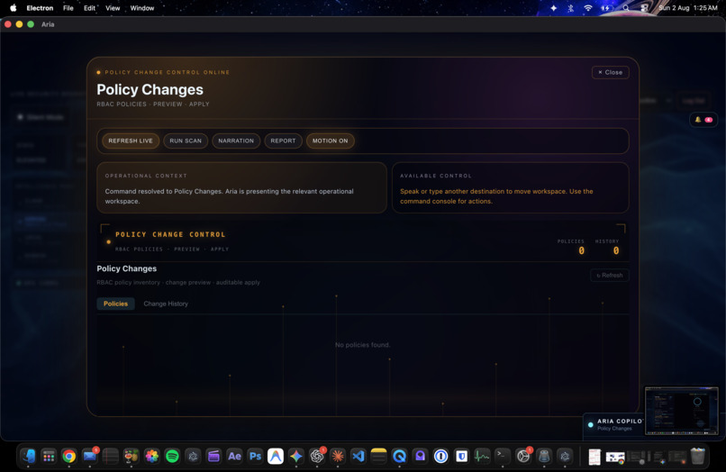
Task: Open the Trash in the dock
Action: 698,457
